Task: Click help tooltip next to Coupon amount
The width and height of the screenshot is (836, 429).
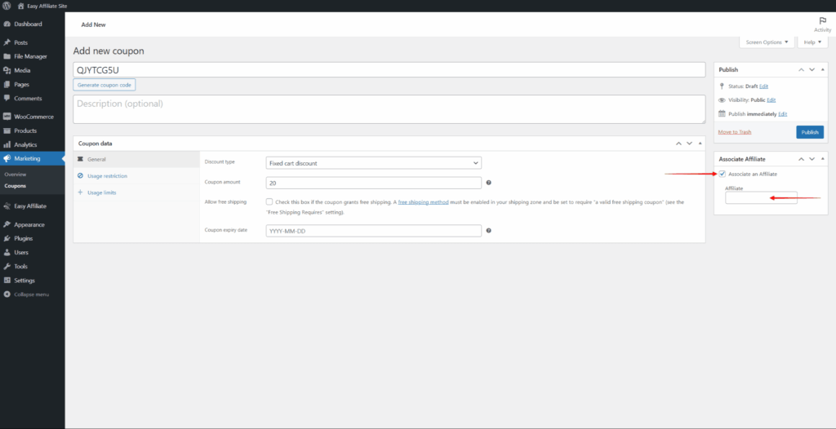Action: (488, 183)
